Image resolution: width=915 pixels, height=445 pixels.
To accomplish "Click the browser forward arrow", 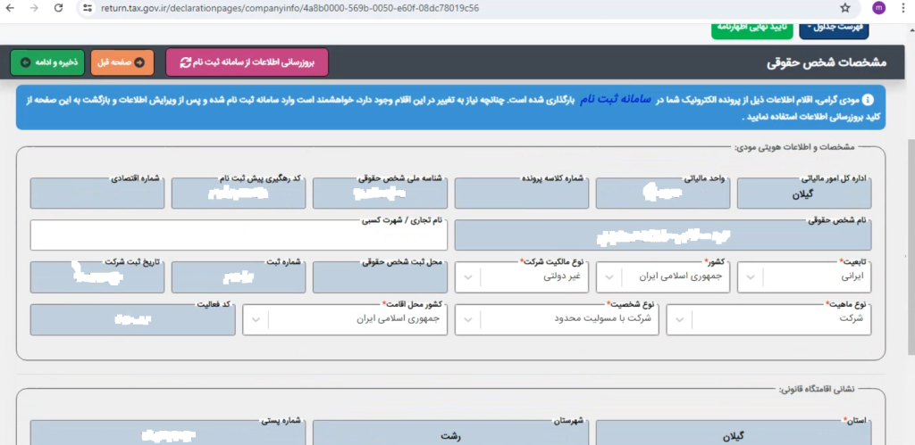I will (35, 8).
